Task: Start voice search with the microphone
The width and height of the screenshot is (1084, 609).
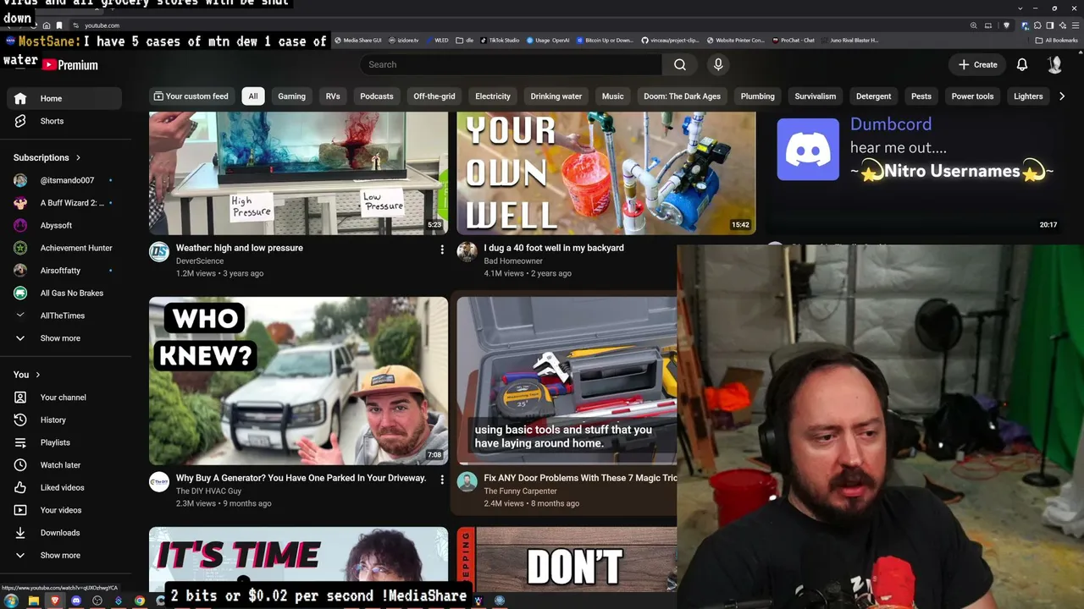Action: tap(718, 64)
